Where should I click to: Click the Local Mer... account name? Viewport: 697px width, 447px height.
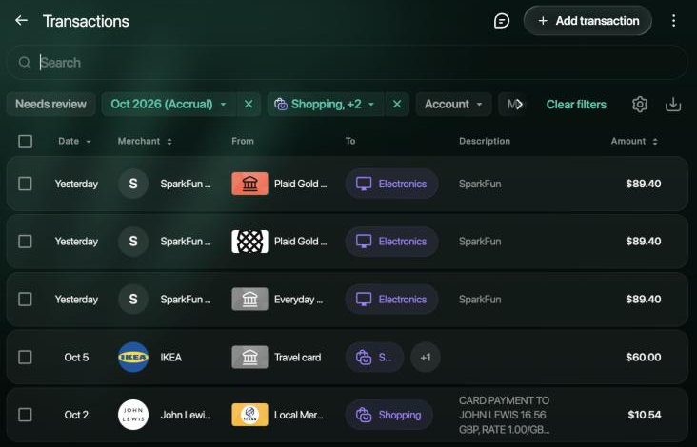[x=298, y=415]
